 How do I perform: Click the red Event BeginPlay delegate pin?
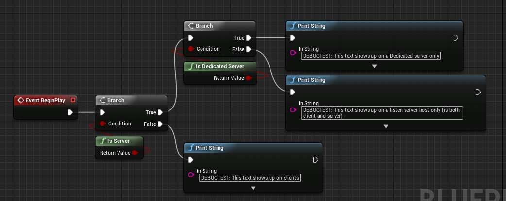pos(73,100)
